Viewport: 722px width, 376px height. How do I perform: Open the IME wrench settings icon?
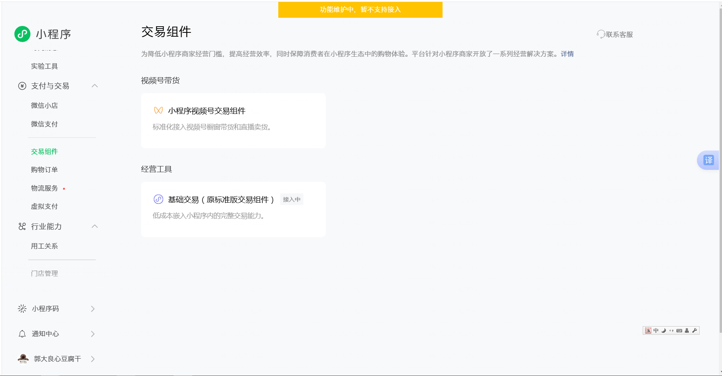tap(695, 330)
